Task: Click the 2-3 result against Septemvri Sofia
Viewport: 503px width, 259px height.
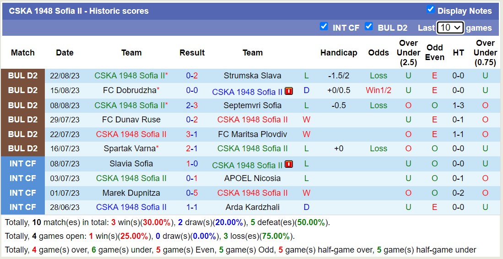Action: (192, 105)
